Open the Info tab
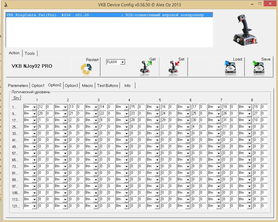This screenshot has height=222, width=278. click(x=127, y=85)
